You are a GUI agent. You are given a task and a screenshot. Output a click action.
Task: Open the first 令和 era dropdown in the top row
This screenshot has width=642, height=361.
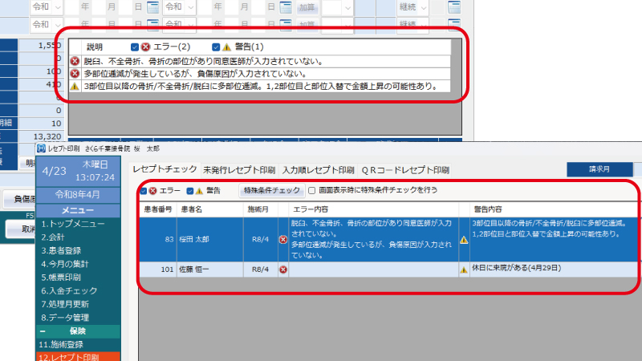pyautogui.click(x=47, y=7)
